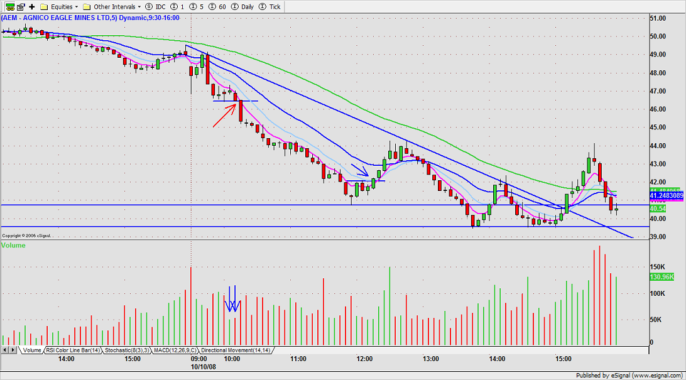Viewport: 686px width, 380px height.
Task: Open the RSI Color Line Bar(14) tab
Action: (73, 350)
